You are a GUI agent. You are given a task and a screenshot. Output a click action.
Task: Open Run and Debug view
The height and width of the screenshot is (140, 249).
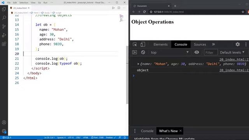(4, 35)
